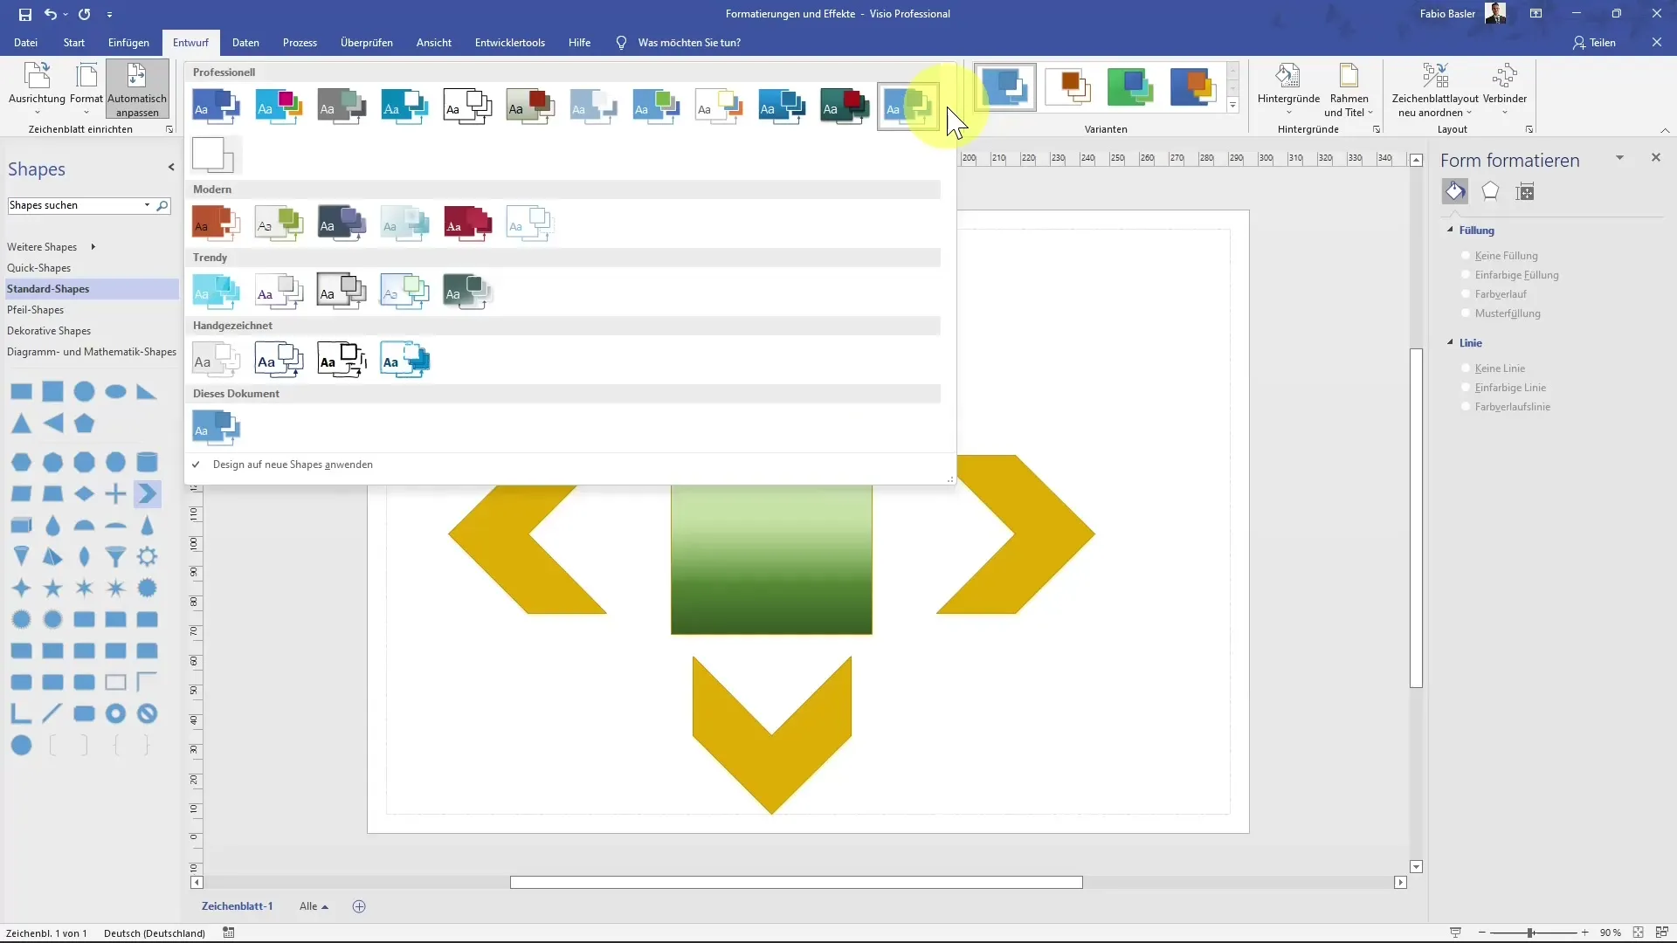This screenshot has height=943, width=1677.
Task: Open the Format page size button
Action: point(86,89)
